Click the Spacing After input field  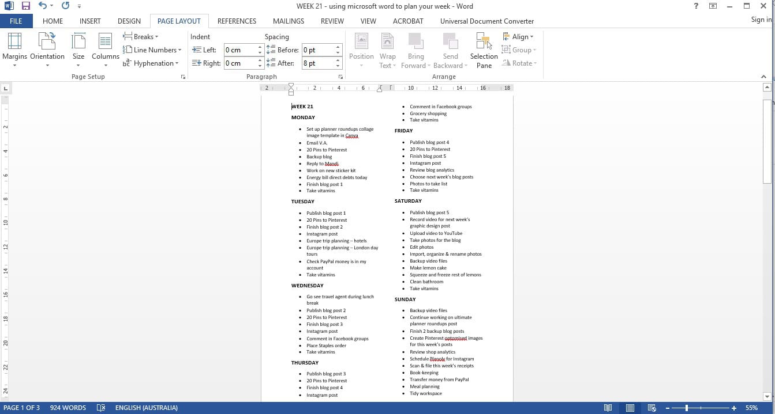point(318,63)
